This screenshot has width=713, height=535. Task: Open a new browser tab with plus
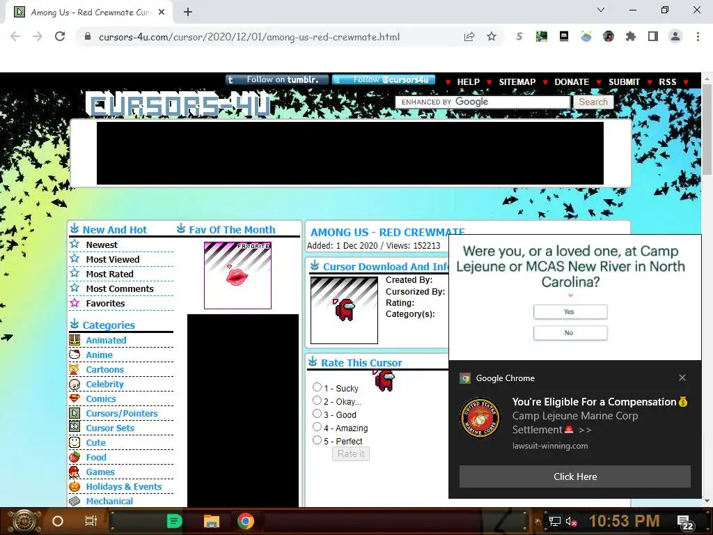click(188, 13)
